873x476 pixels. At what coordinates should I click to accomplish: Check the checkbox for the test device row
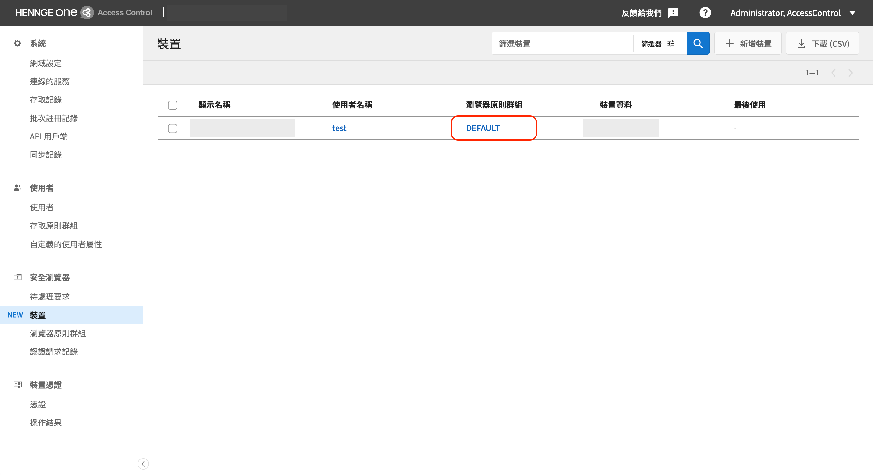click(x=173, y=129)
